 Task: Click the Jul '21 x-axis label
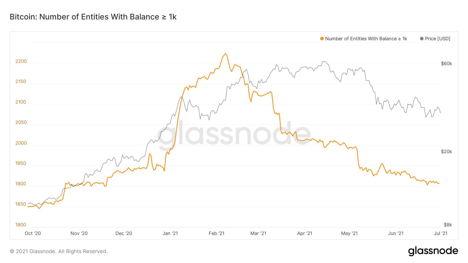pyautogui.click(x=441, y=233)
